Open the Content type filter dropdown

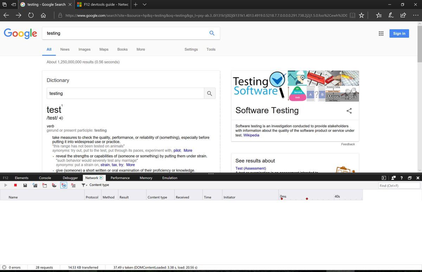(84, 185)
